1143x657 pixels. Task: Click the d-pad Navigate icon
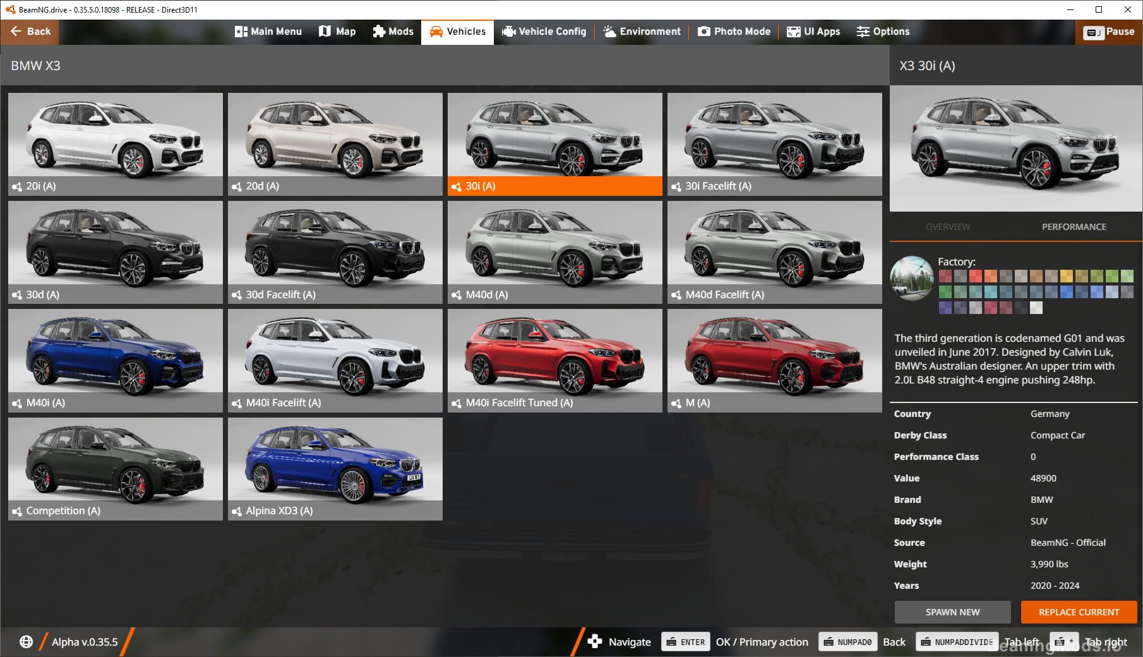595,642
